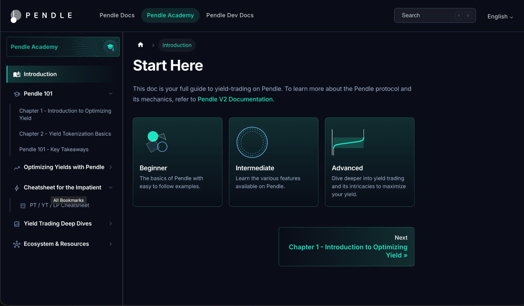This screenshot has width=524, height=306.
Task: Click the home breadcrumb icon
Action: coord(141,45)
